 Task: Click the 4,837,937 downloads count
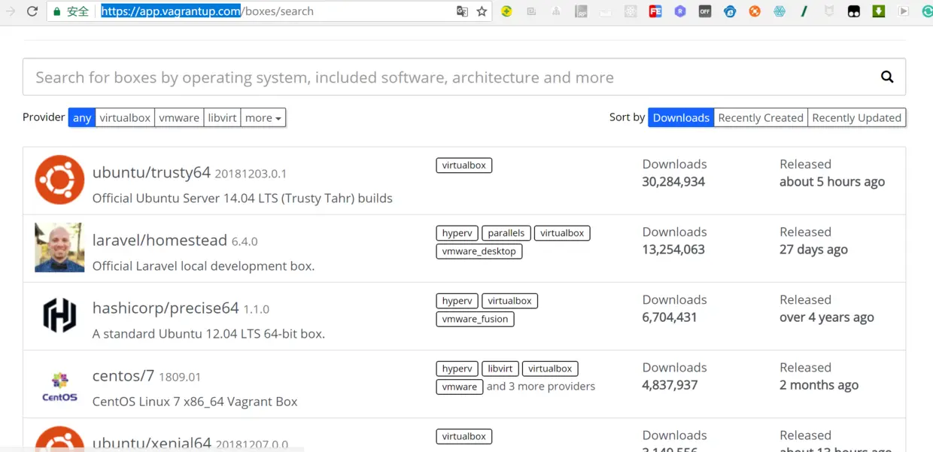[670, 384]
